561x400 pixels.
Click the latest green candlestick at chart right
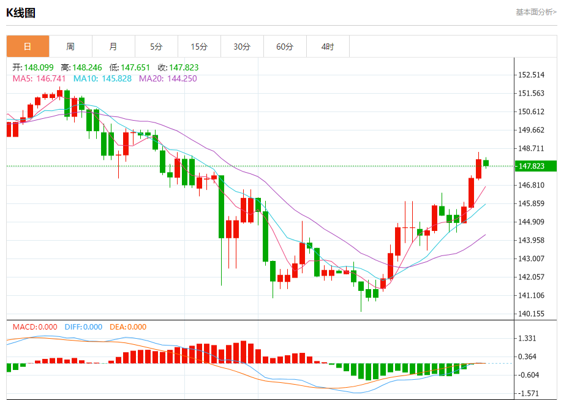tap(486, 163)
